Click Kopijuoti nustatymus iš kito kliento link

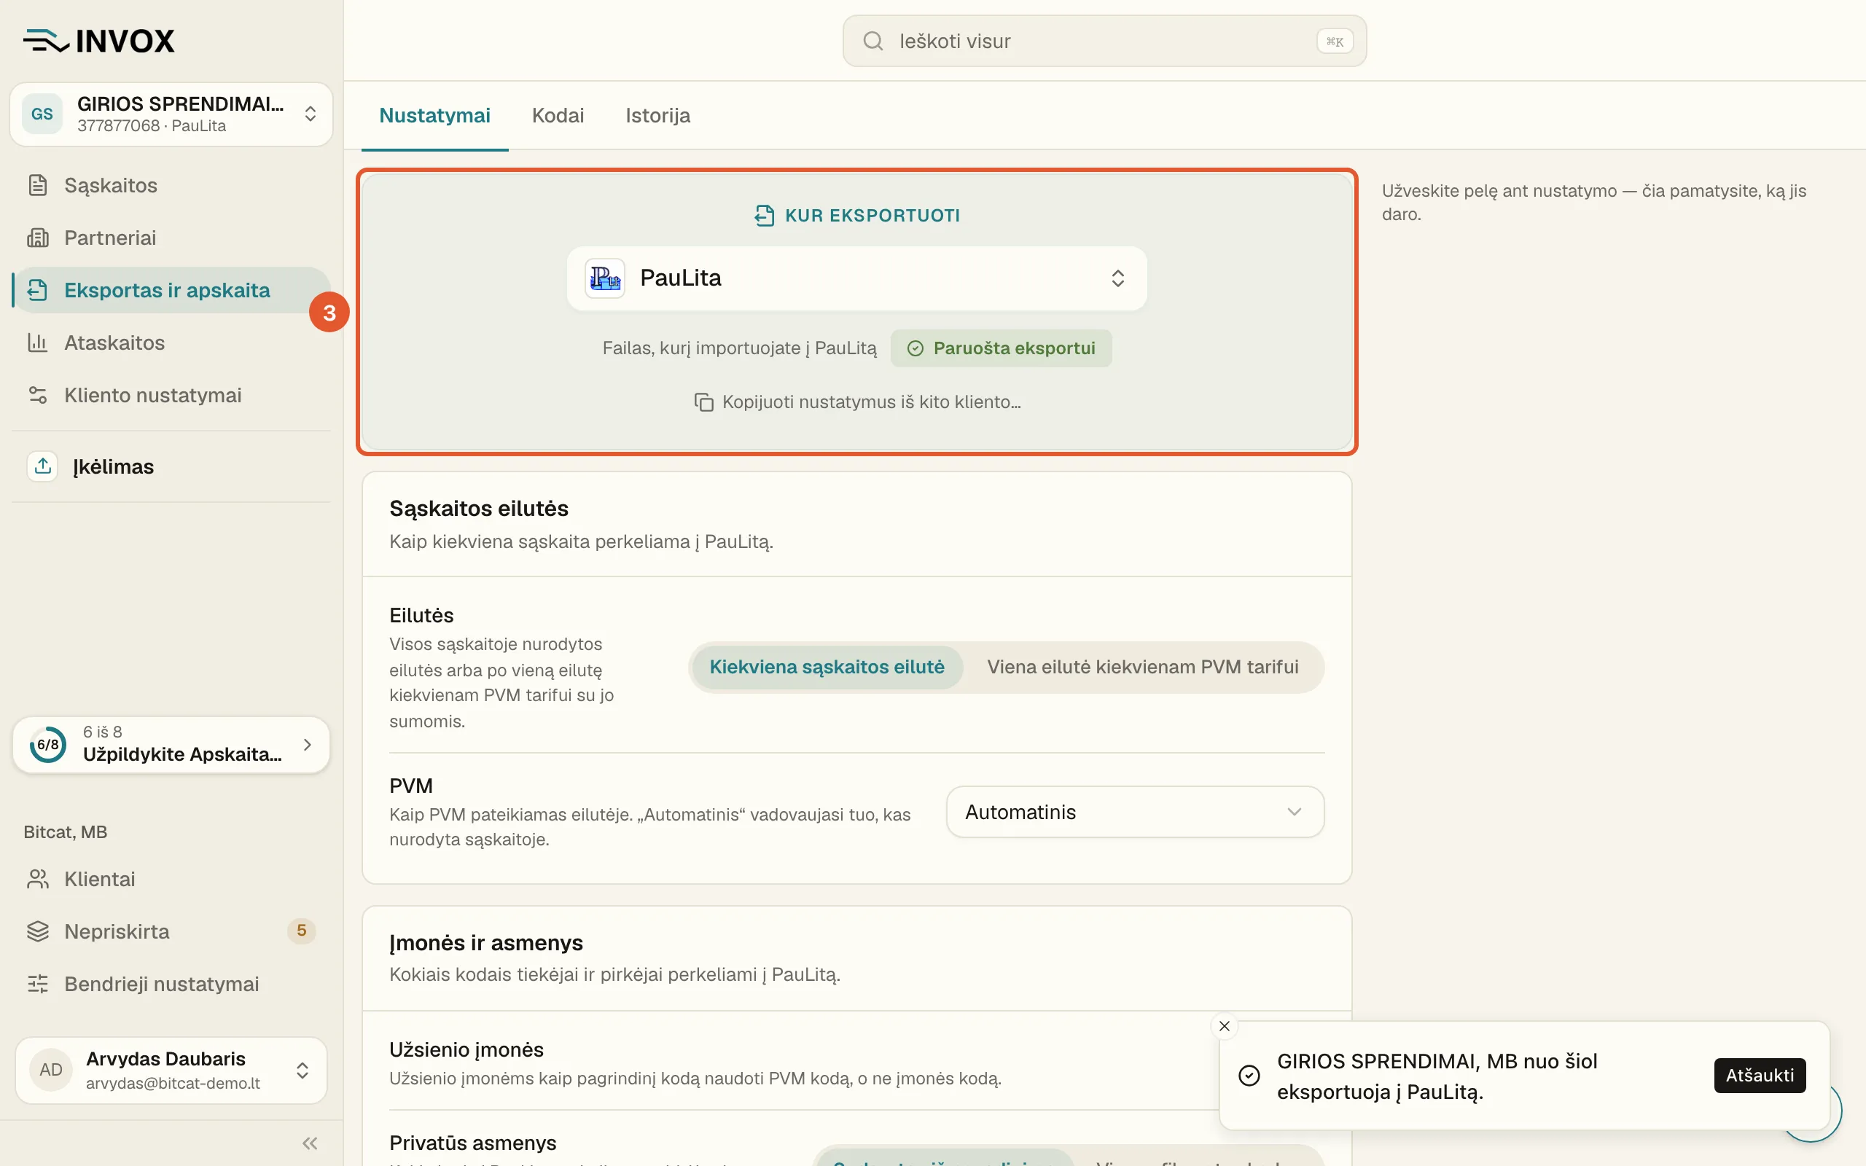click(x=856, y=402)
